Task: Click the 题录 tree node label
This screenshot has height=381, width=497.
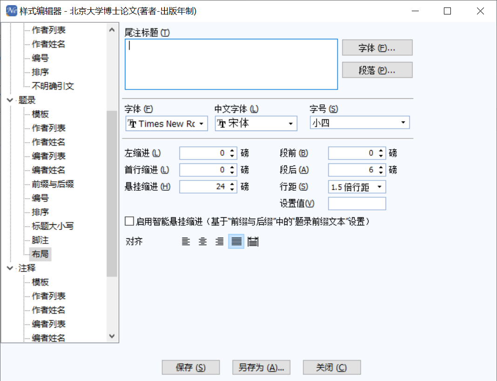Action: pos(27,100)
